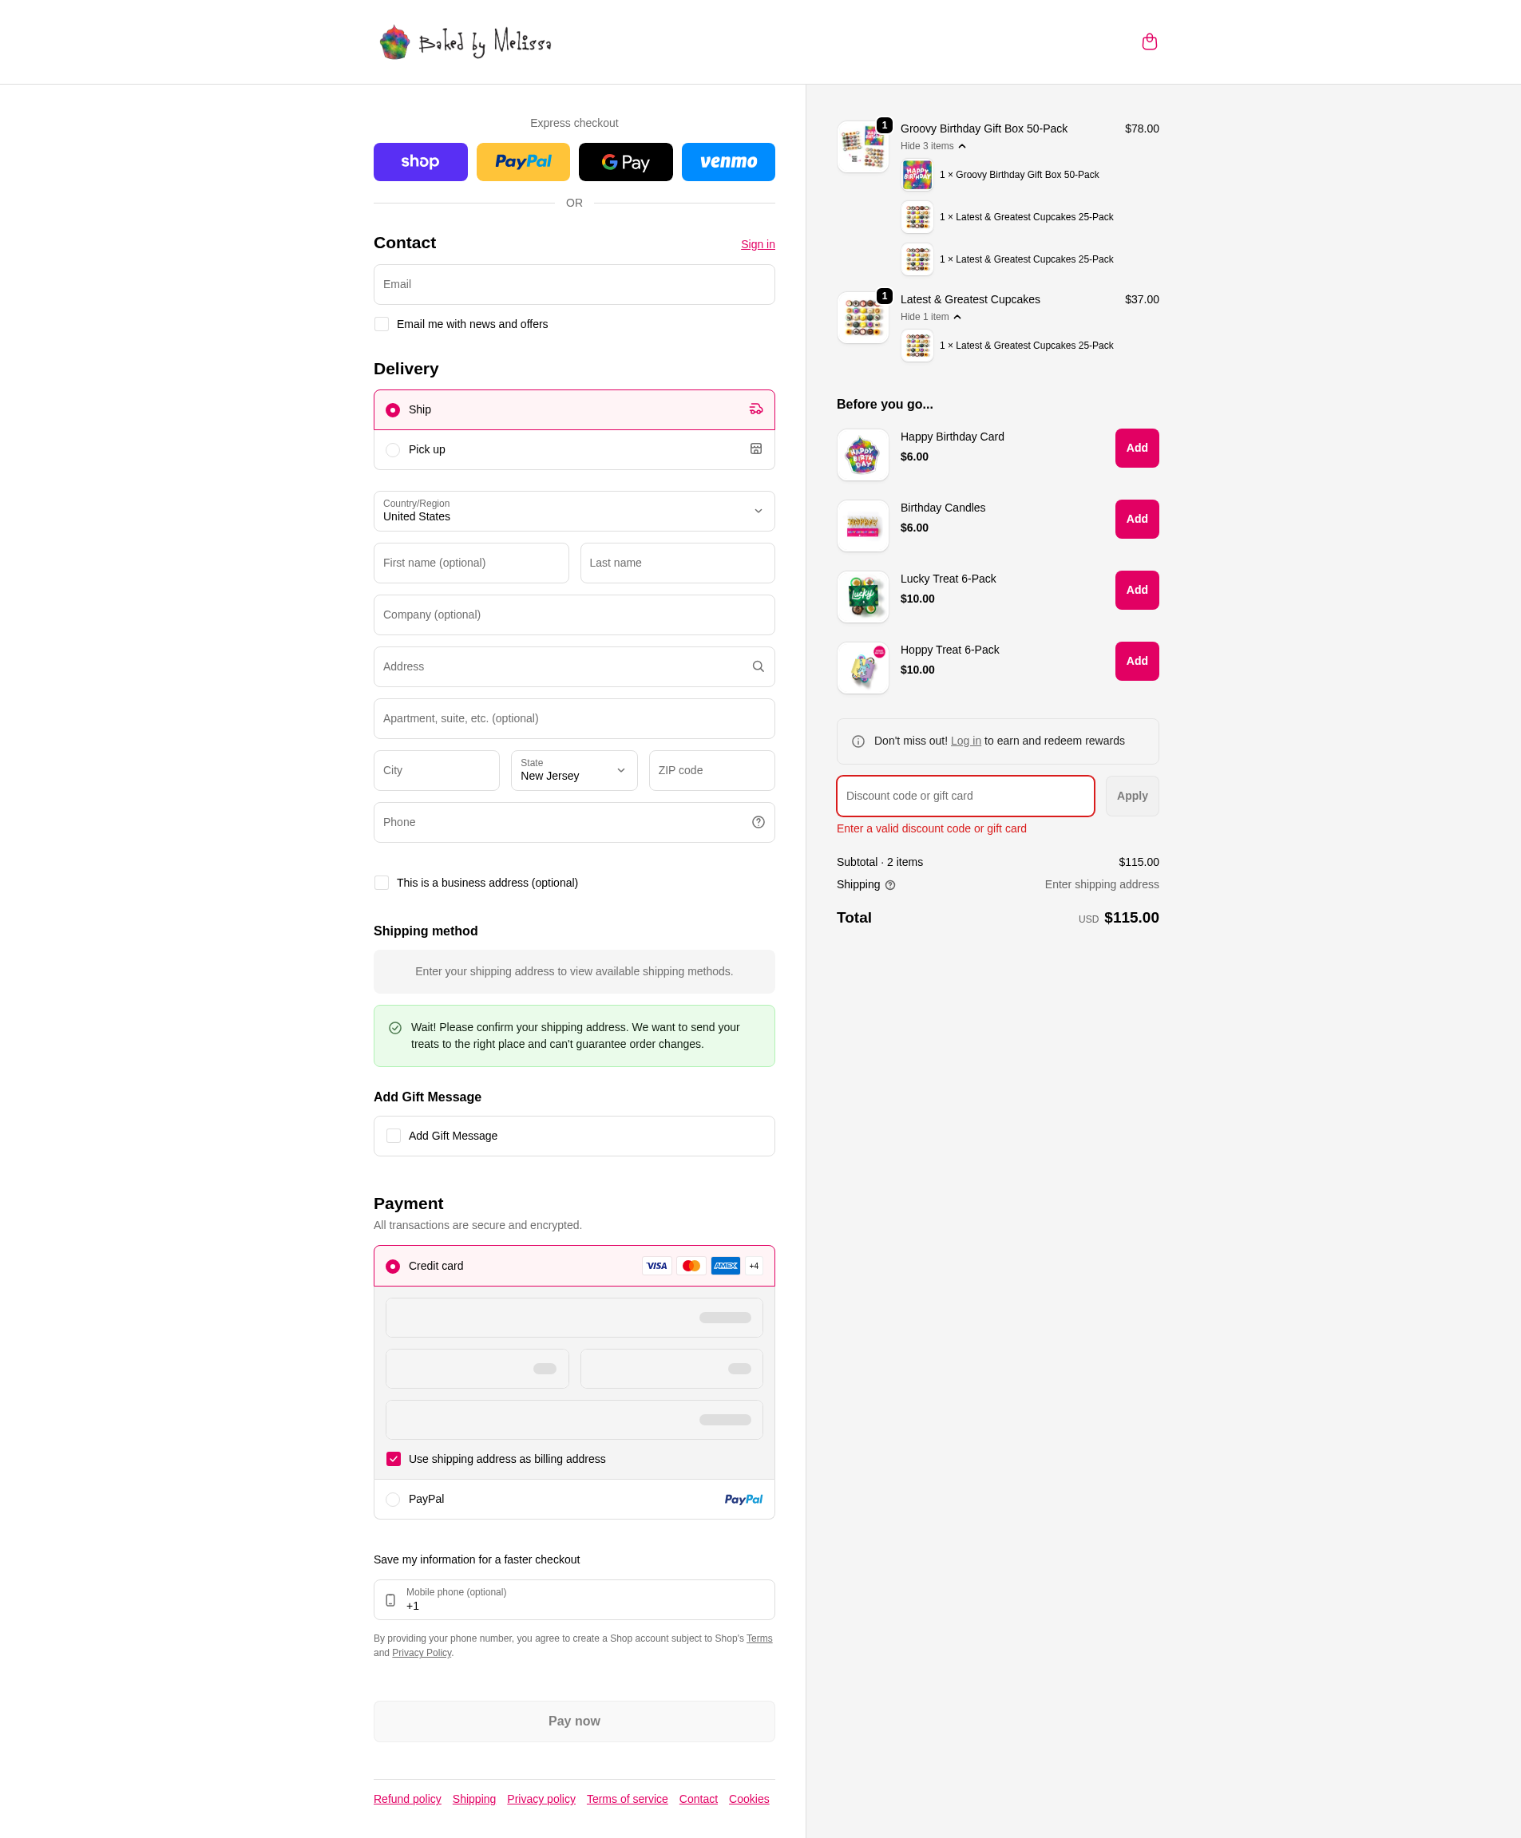
Task: Open the State dropdown
Action: [x=574, y=770]
